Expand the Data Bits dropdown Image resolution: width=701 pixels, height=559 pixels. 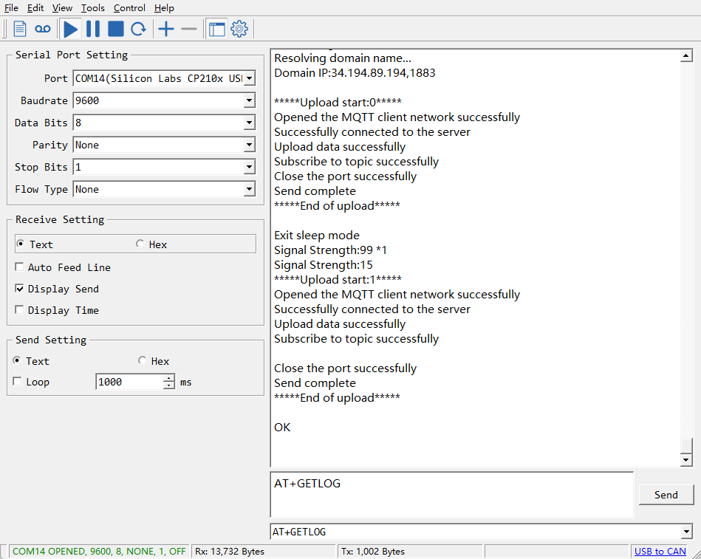coord(250,123)
